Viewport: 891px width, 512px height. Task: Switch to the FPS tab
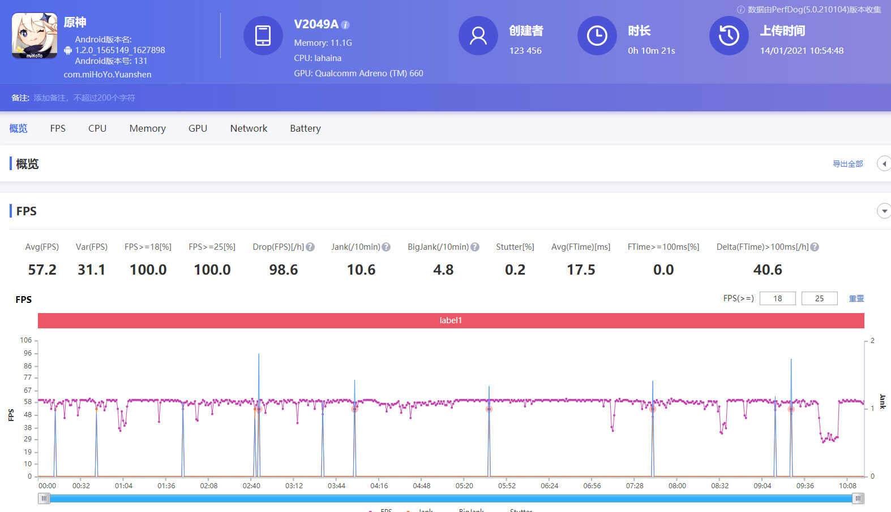click(x=58, y=128)
